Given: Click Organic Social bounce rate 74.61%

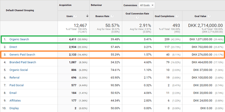Looking at the screenshot, I should [115, 70].
